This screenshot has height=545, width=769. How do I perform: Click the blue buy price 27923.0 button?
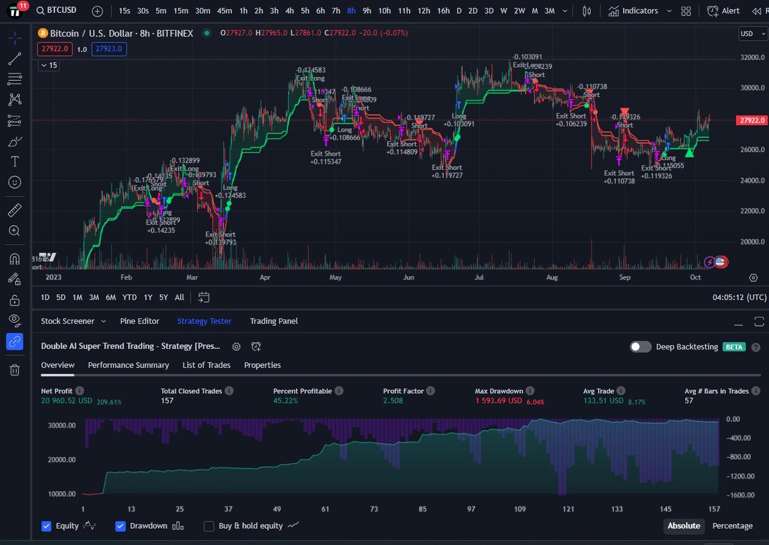point(108,49)
